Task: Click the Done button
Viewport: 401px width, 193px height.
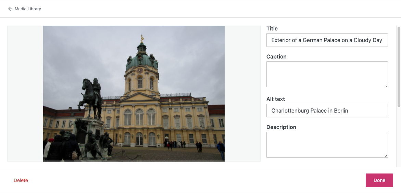Action: 379,180
